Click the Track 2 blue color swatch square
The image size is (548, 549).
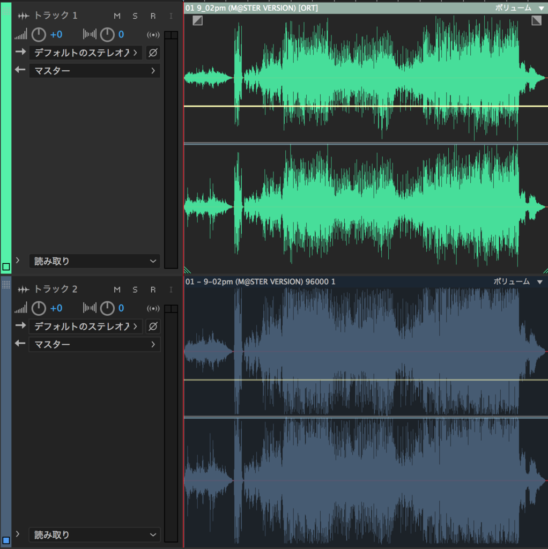(6, 540)
